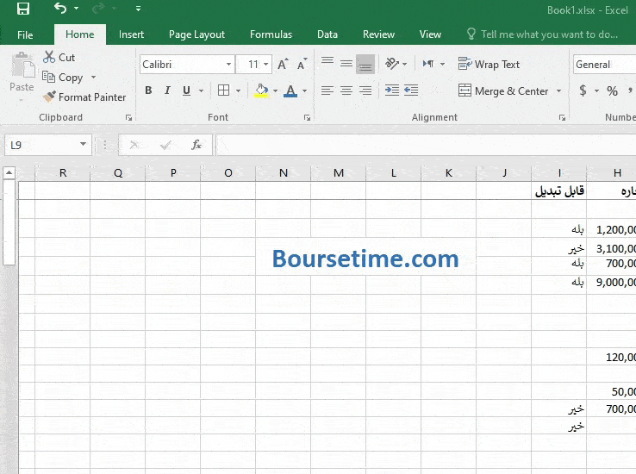The height and width of the screenshot is (474, 636).
Task: Select Top Align icon
Action: 327,61
